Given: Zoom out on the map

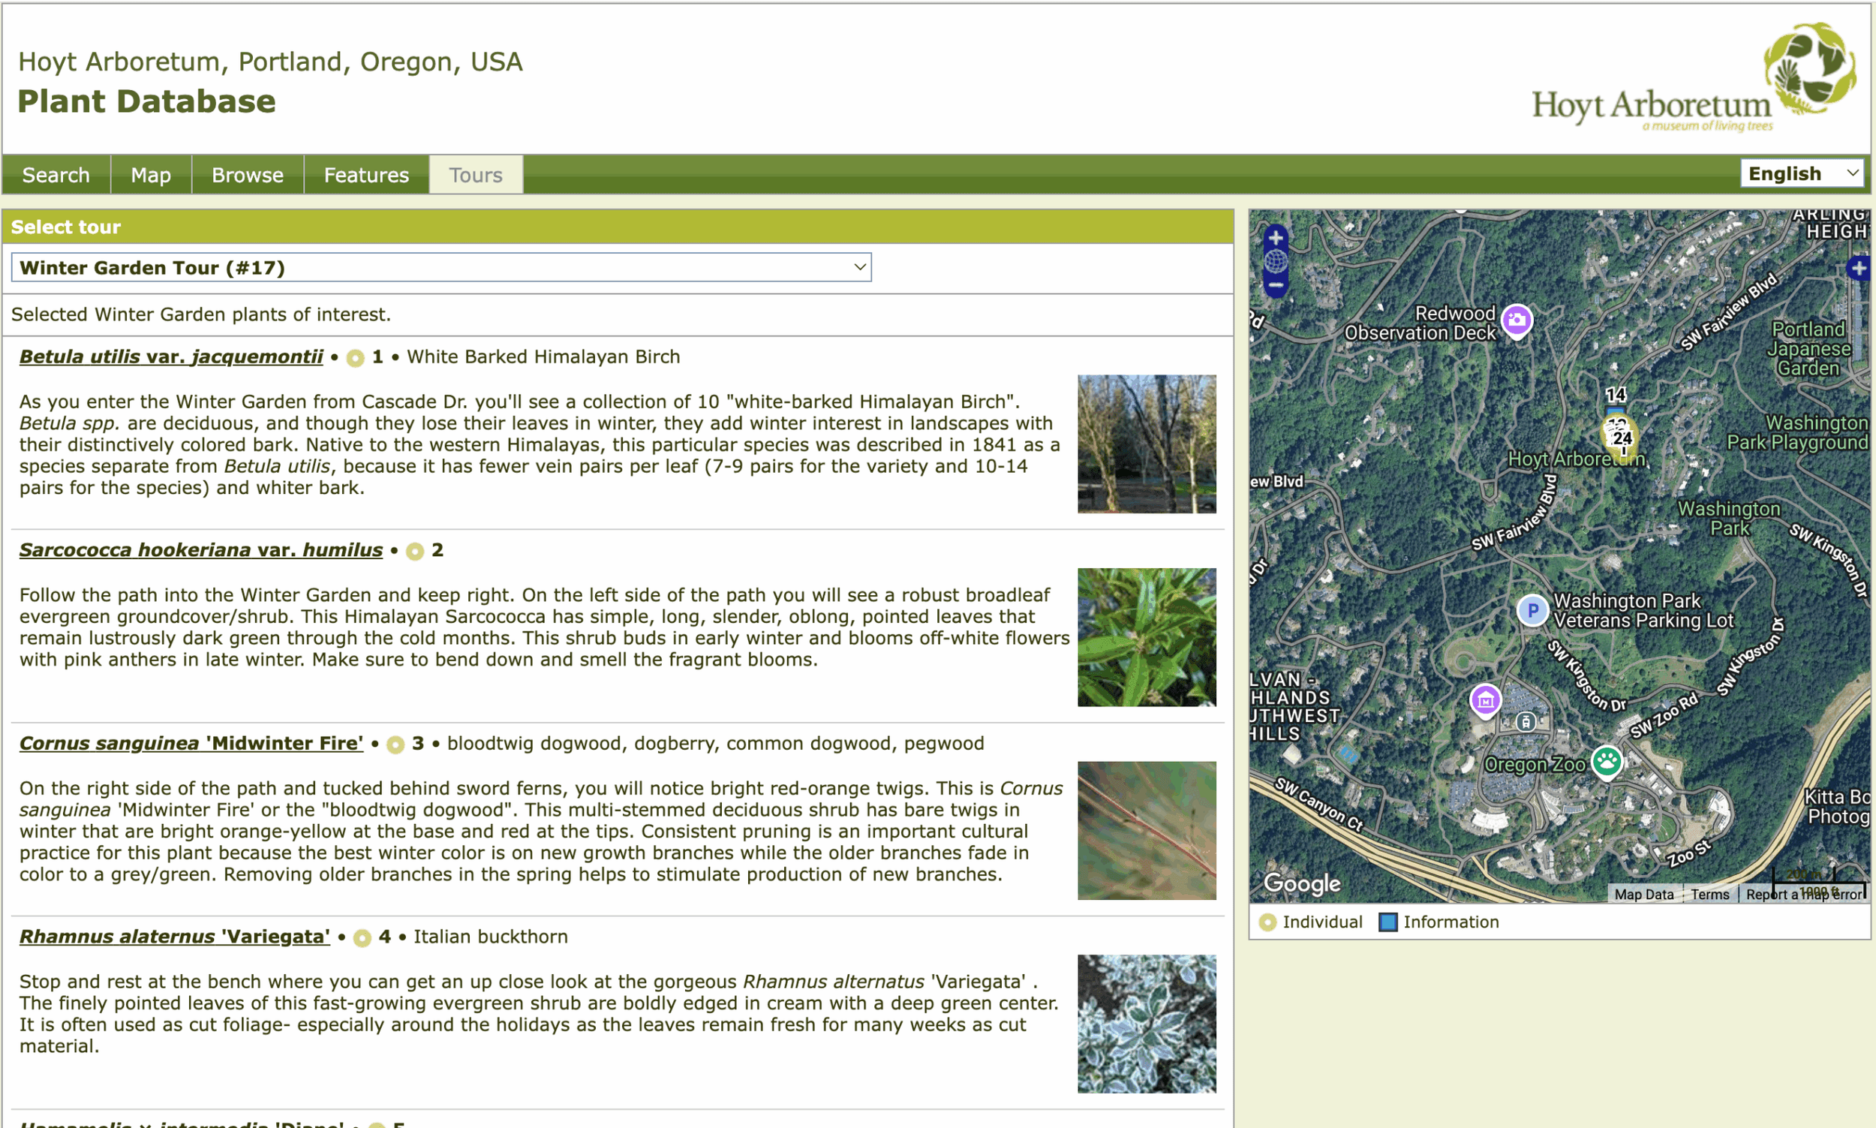Looking at the screenshot, I should (1276, 286).
